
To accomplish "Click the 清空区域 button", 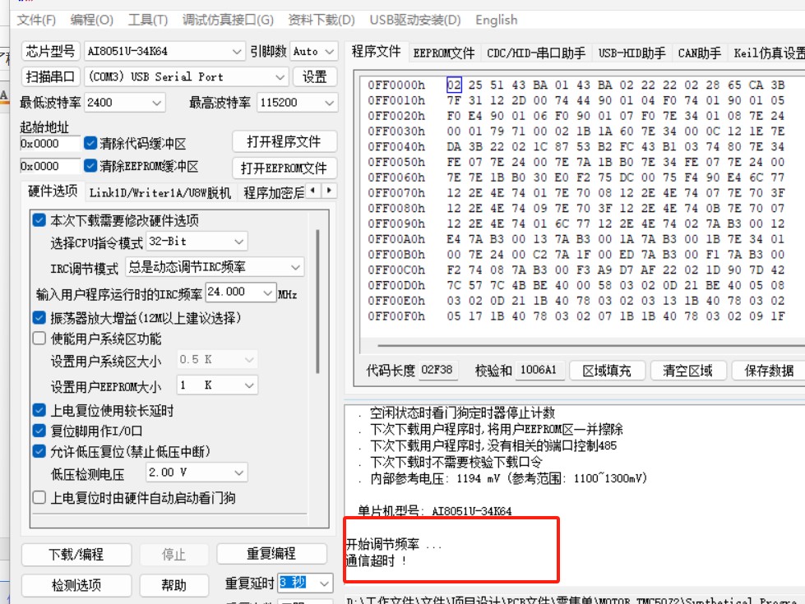I will (688, 371).
